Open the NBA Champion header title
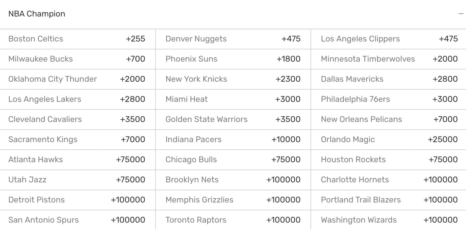 pos(37,14)
